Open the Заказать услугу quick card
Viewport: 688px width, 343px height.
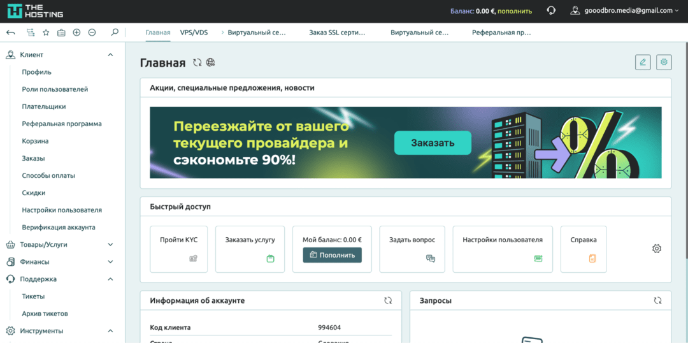click(x=250, y=249)
